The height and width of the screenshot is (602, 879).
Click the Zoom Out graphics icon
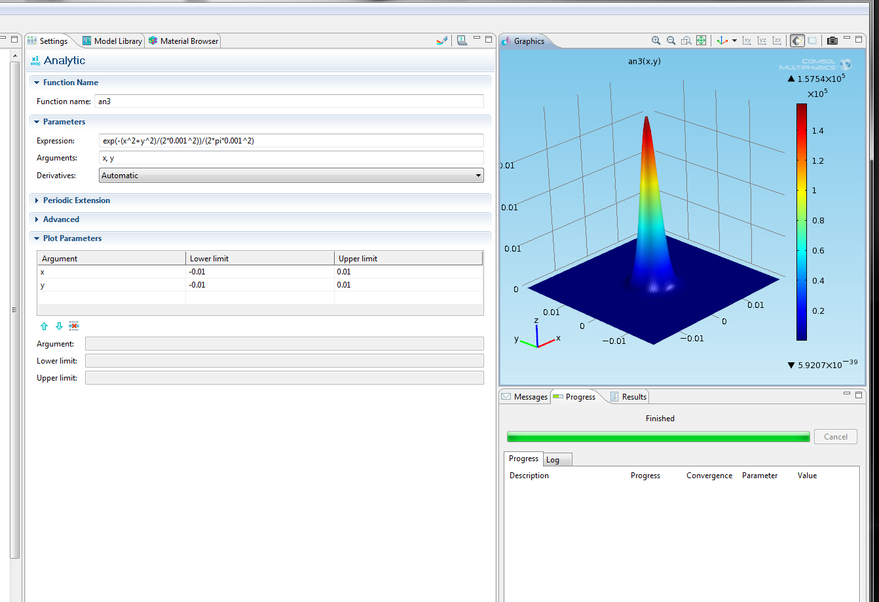coord(671,41)
